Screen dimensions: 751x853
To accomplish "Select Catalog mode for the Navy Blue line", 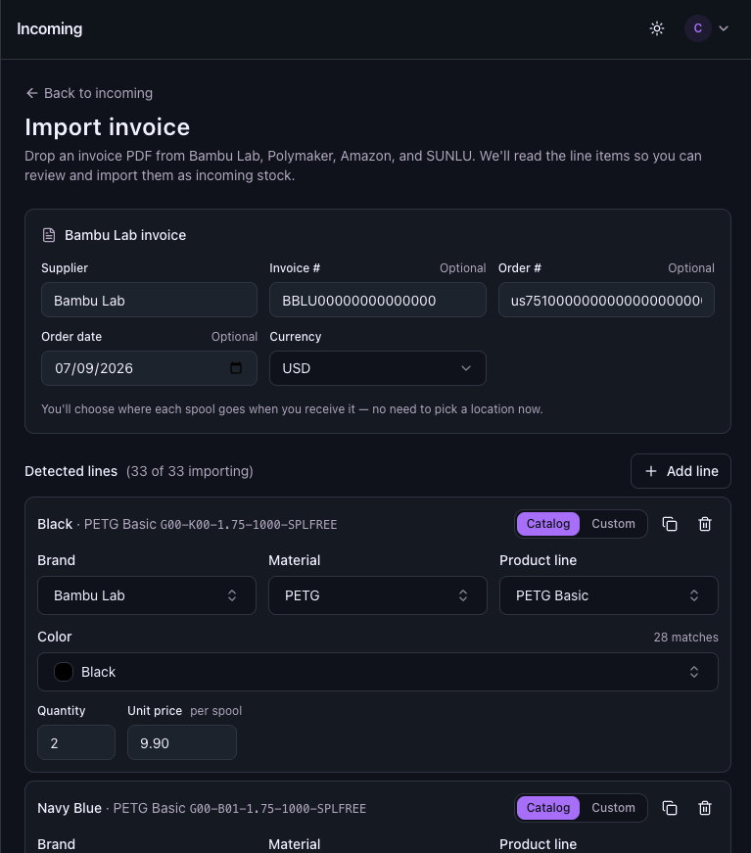I will (548, 808).
